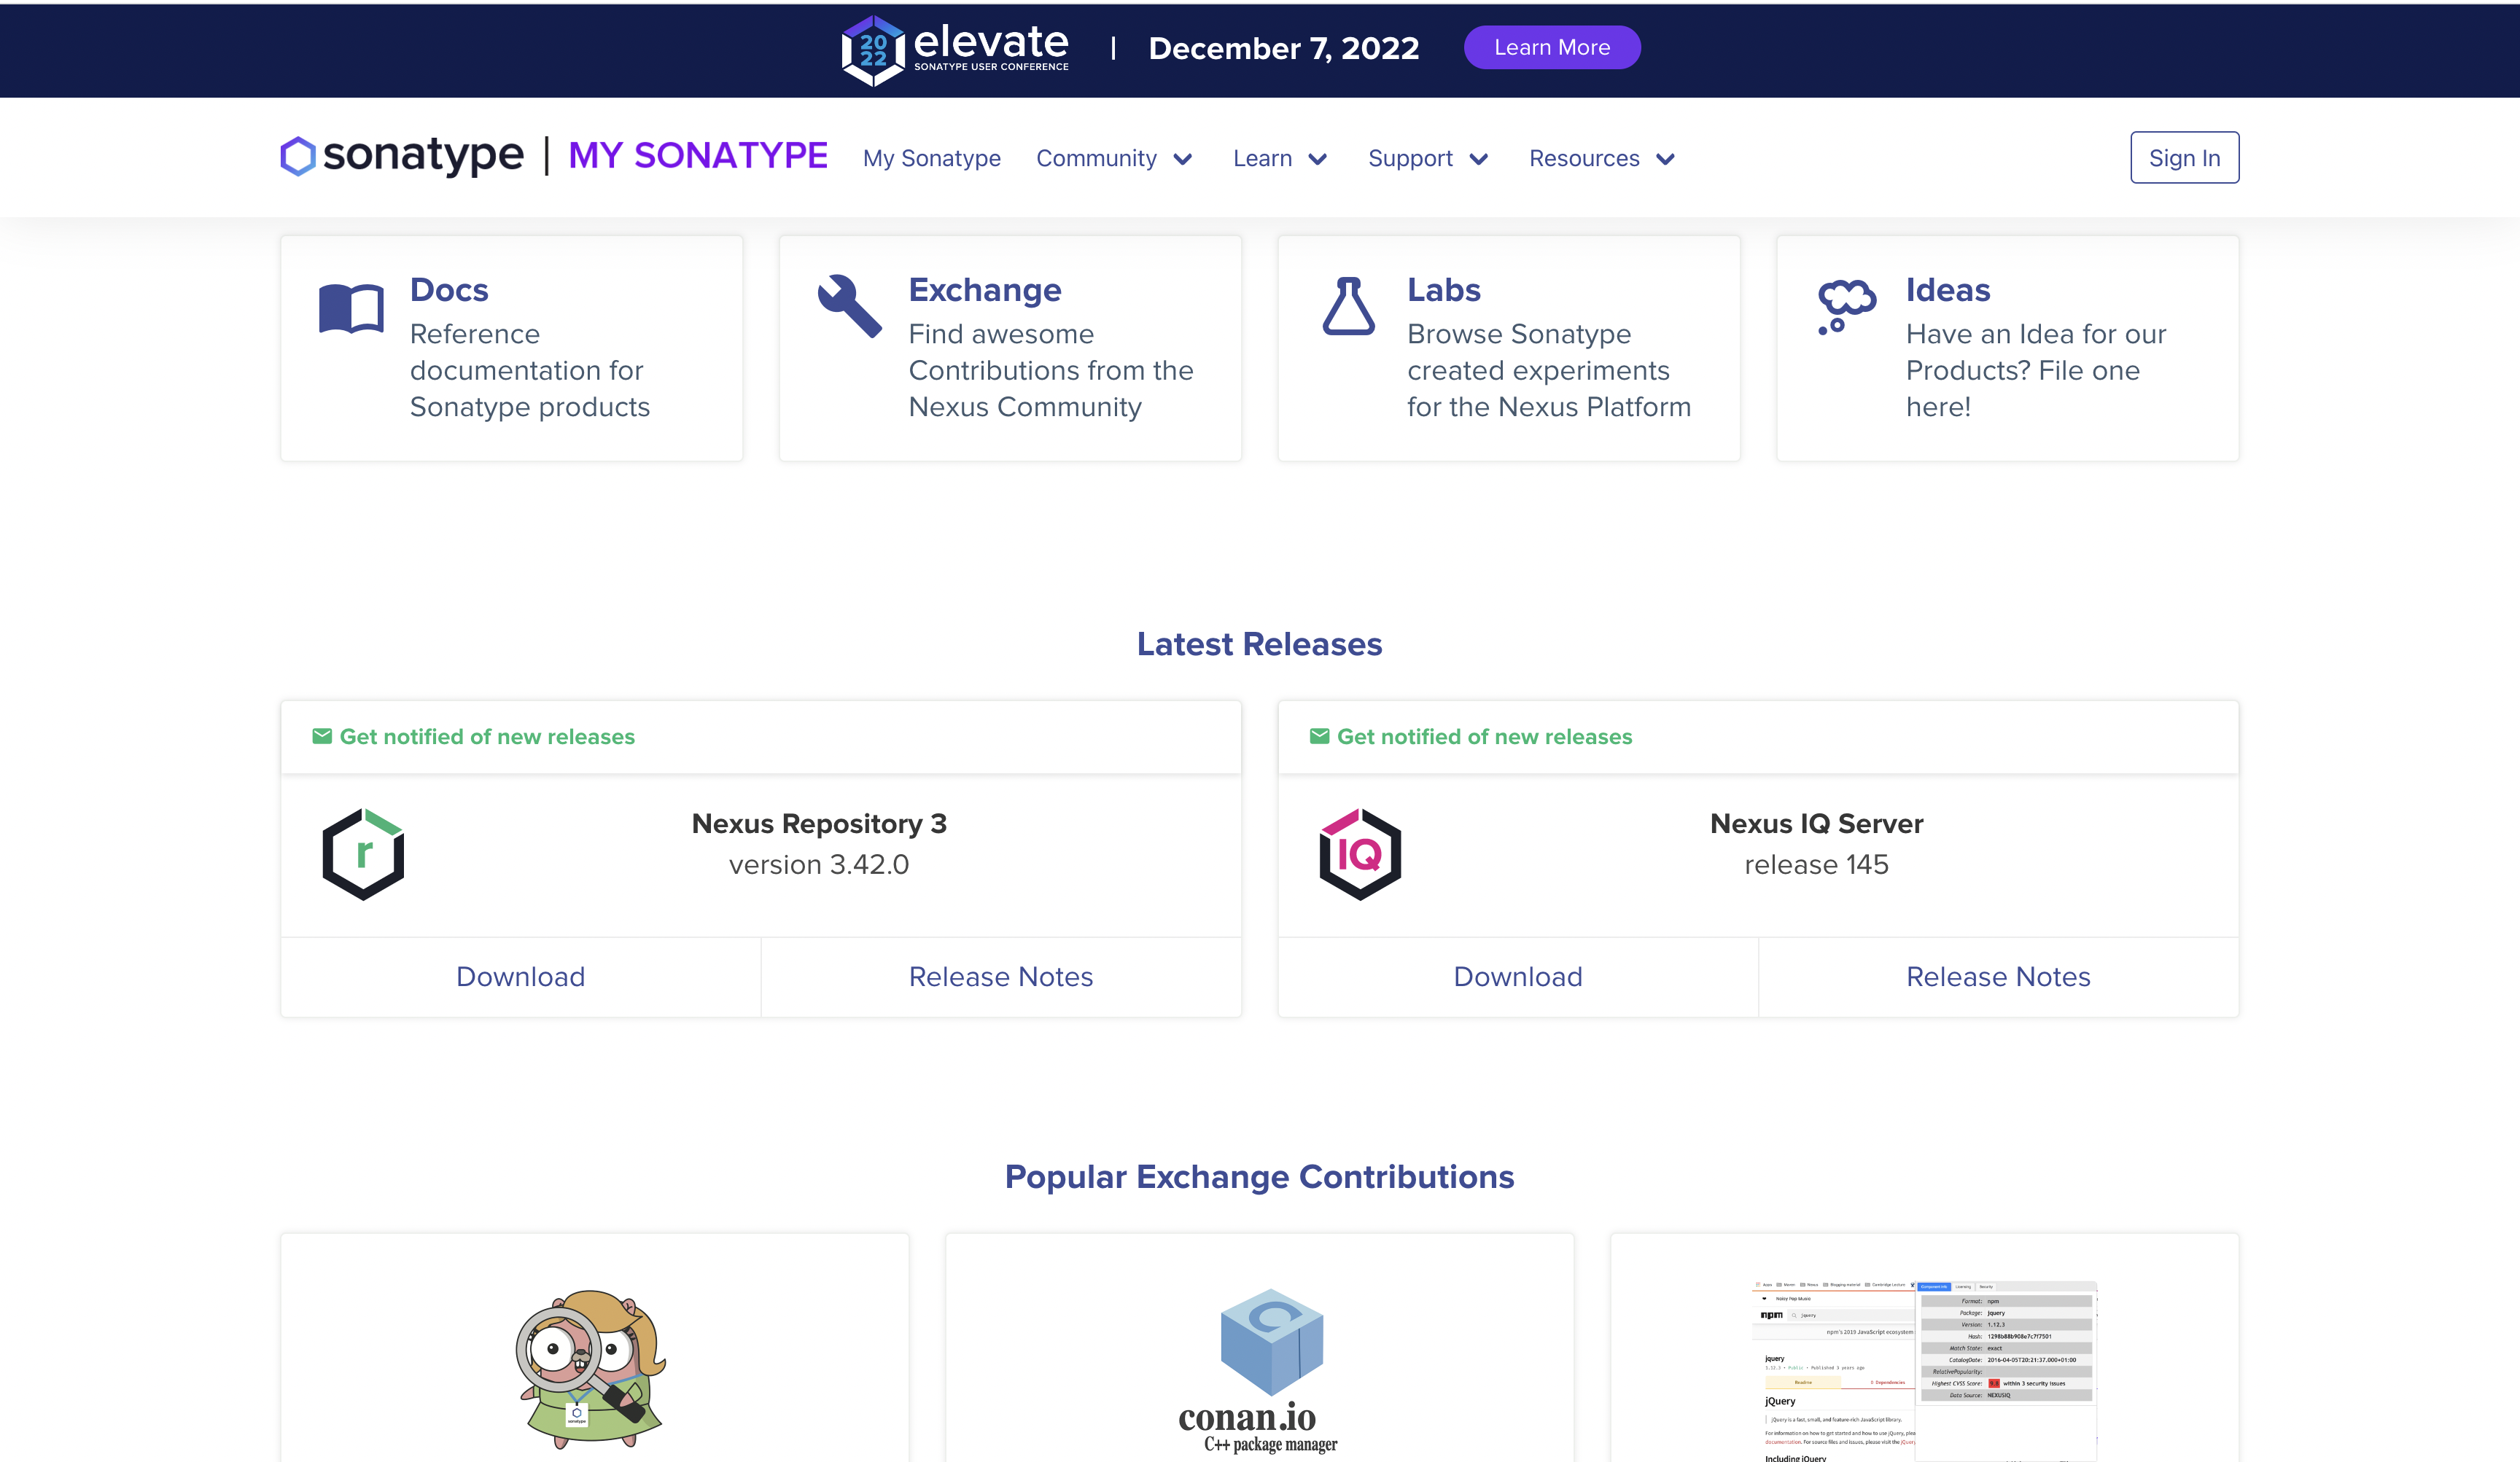Open the jQuery npm screenshot contribution

(1924, 1371)
